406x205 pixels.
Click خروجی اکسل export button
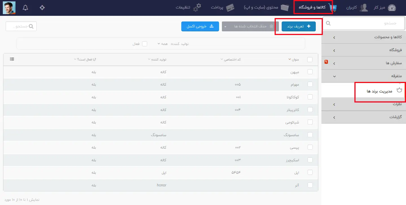coord(200,26)
